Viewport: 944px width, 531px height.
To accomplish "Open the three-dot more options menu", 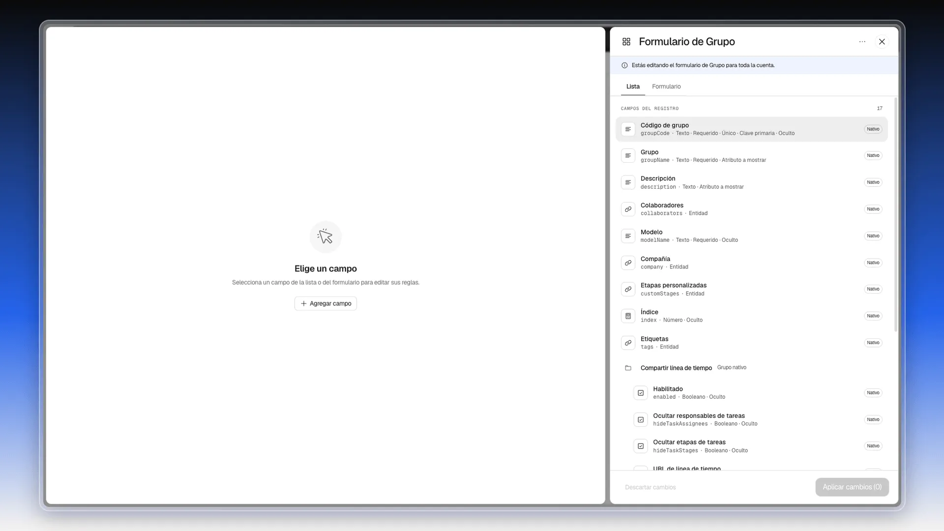I will (x=862, y=42).
